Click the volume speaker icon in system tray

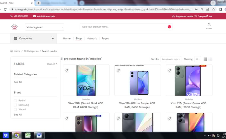coord(209,135)
